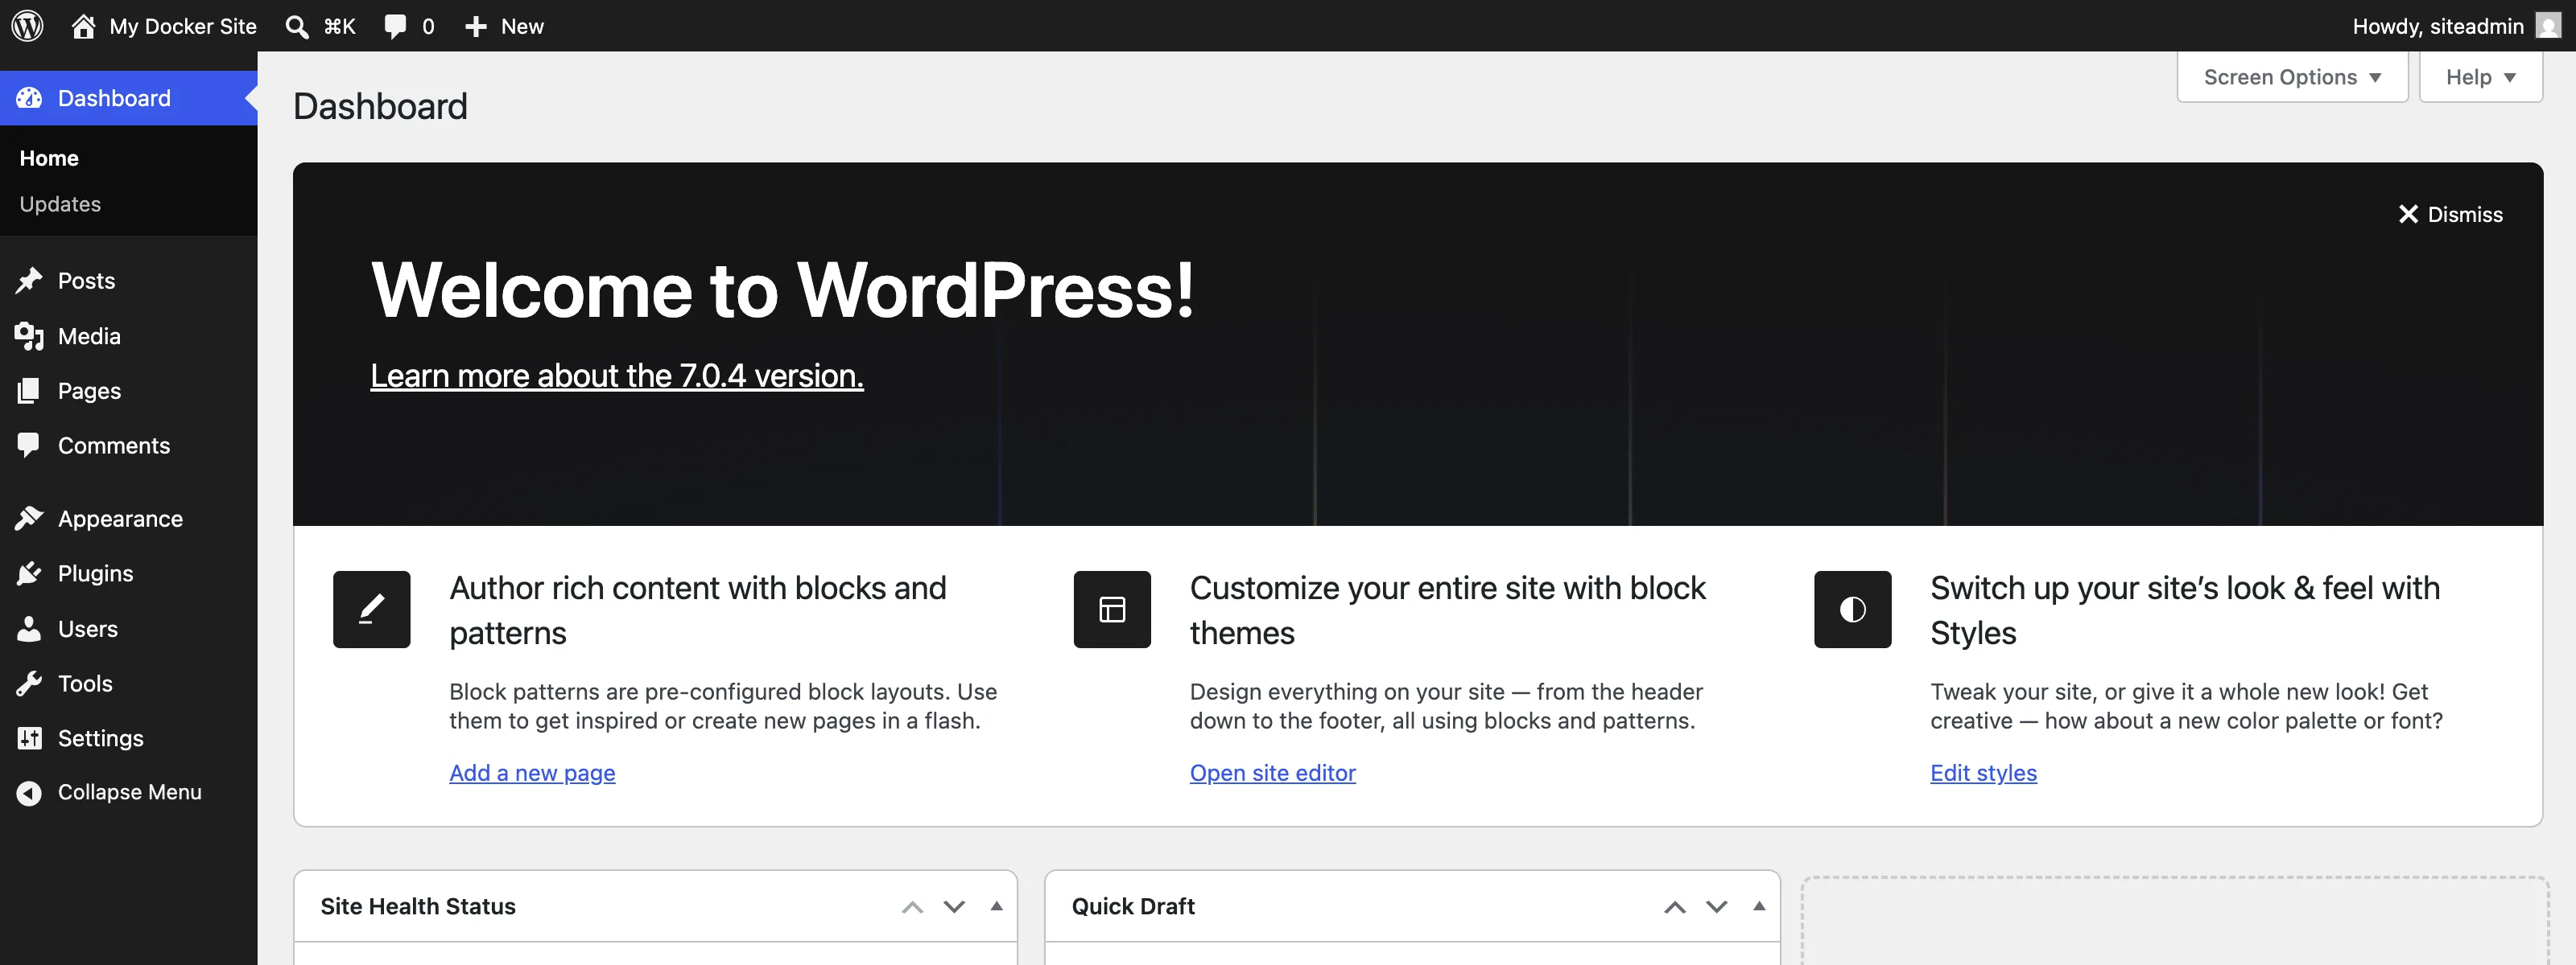
Task: Click Howdy, siteadmin account text
Action: (x=2438, y=27)
